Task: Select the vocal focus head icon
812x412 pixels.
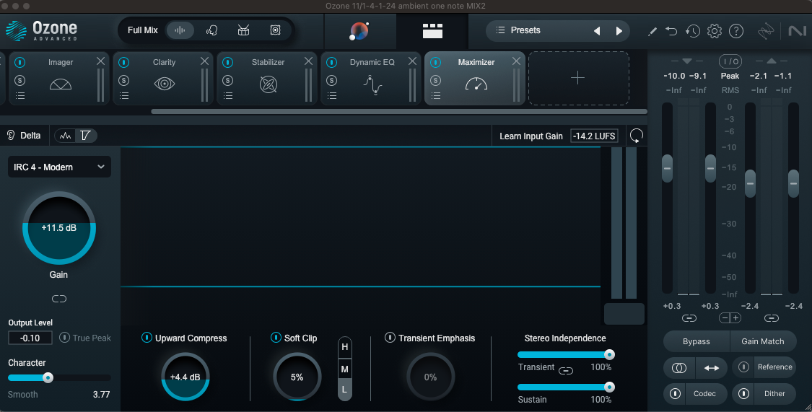Action: coord(212,30)
